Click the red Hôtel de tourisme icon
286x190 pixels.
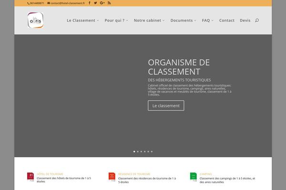pos(31,177)
